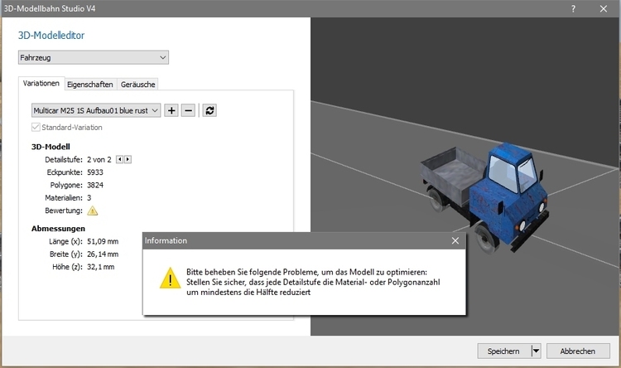Click the warning icon next to Bewertung

[x=92, y=211]
